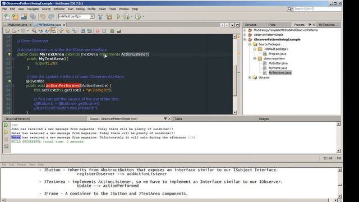Open the File menu
This screenshot has width=359, height=202.
[x=4, y=9]
